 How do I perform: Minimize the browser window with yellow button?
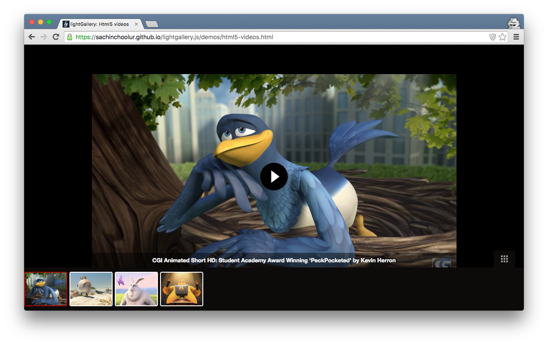pyautogui.click(x=41, y=22)
